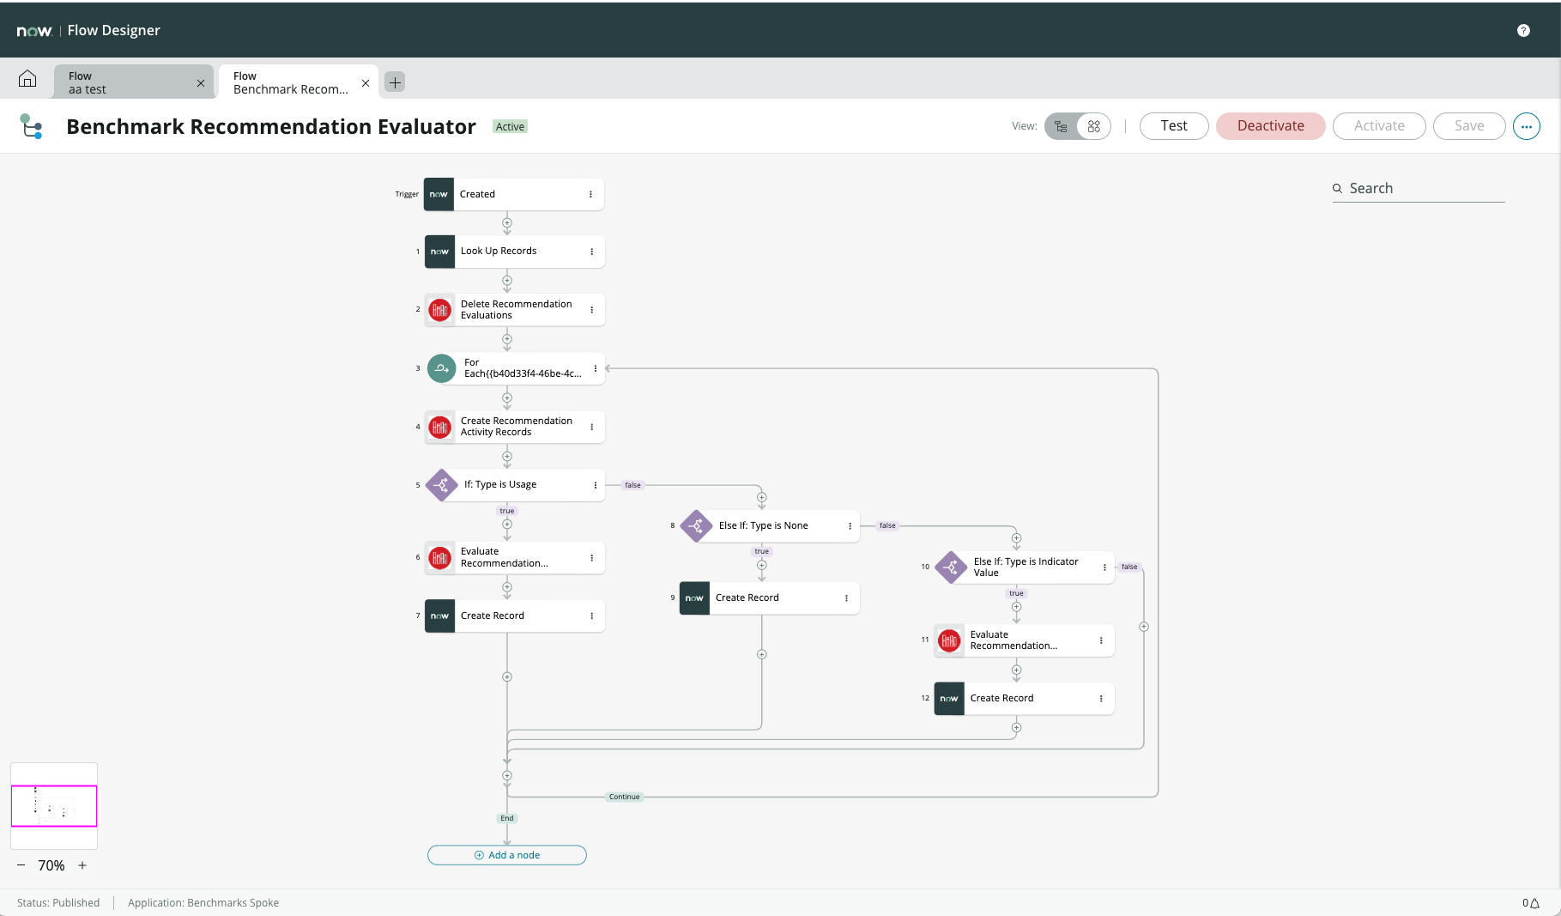Screen dimensions: 1561x916
Task: Click the Delete Recommendation Evaluations spoke icon
Action: [440, 309]
